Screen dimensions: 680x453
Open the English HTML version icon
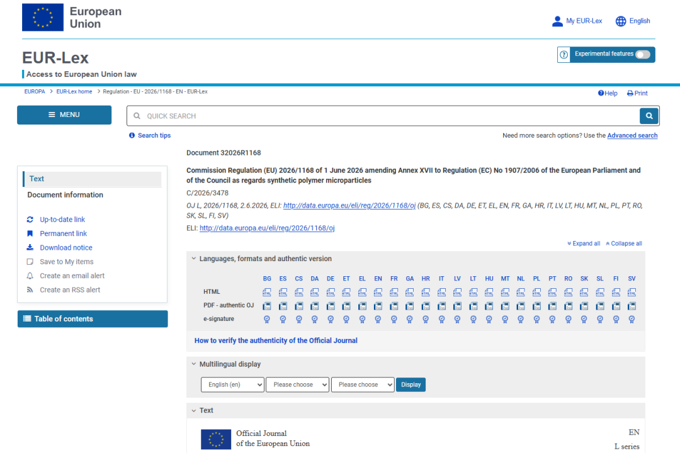coord(378,292)
